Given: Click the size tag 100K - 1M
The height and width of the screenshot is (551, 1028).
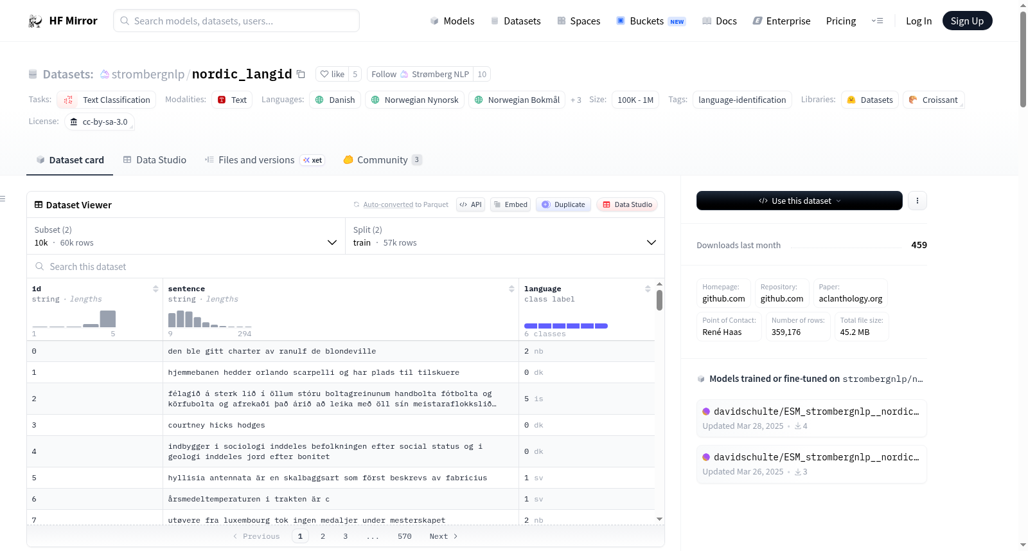Looking at the screenshot, I should [635, 100].
